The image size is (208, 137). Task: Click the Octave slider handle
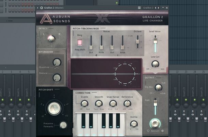137,42
